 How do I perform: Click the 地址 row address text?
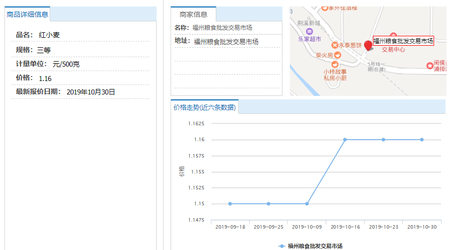[x=226, y=42]
